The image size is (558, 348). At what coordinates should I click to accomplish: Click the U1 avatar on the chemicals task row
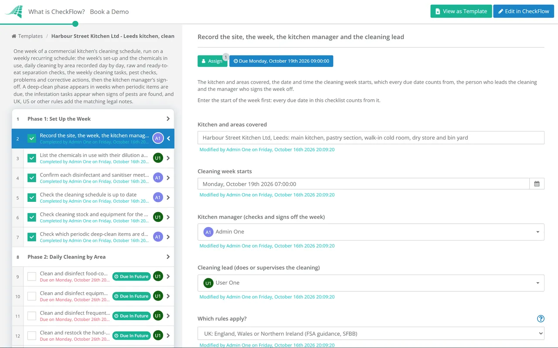tap(158, 158)
